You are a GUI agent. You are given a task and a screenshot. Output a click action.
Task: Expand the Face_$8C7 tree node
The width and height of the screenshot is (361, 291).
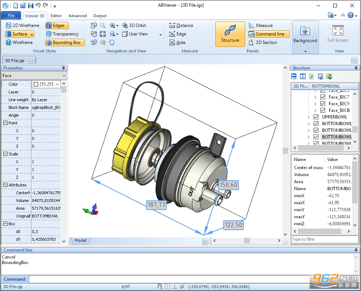tap(316, 97)
